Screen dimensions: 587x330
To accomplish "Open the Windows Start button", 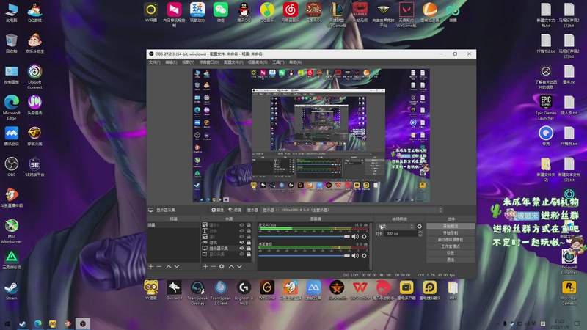I will click(x=7, y=323).
